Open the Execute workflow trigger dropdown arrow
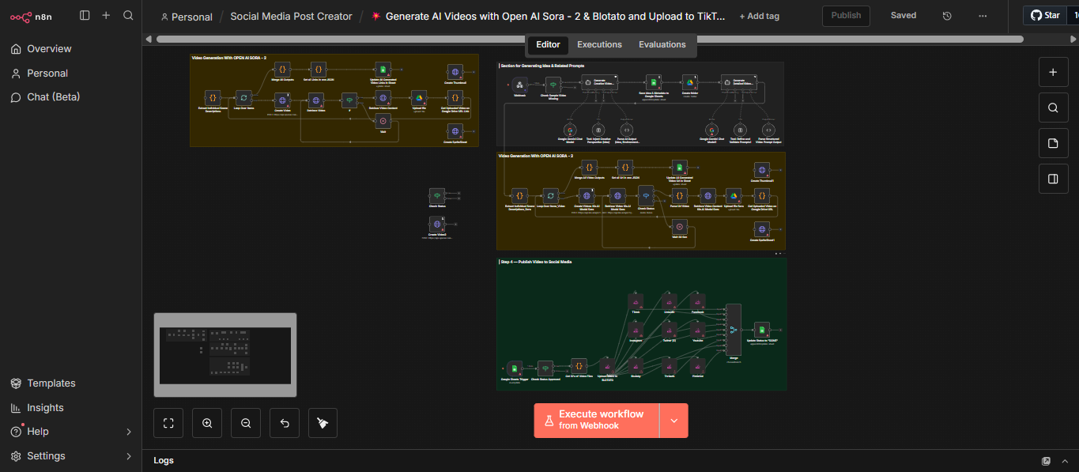This screenshot has width=1079, height=472. point(673,421)
